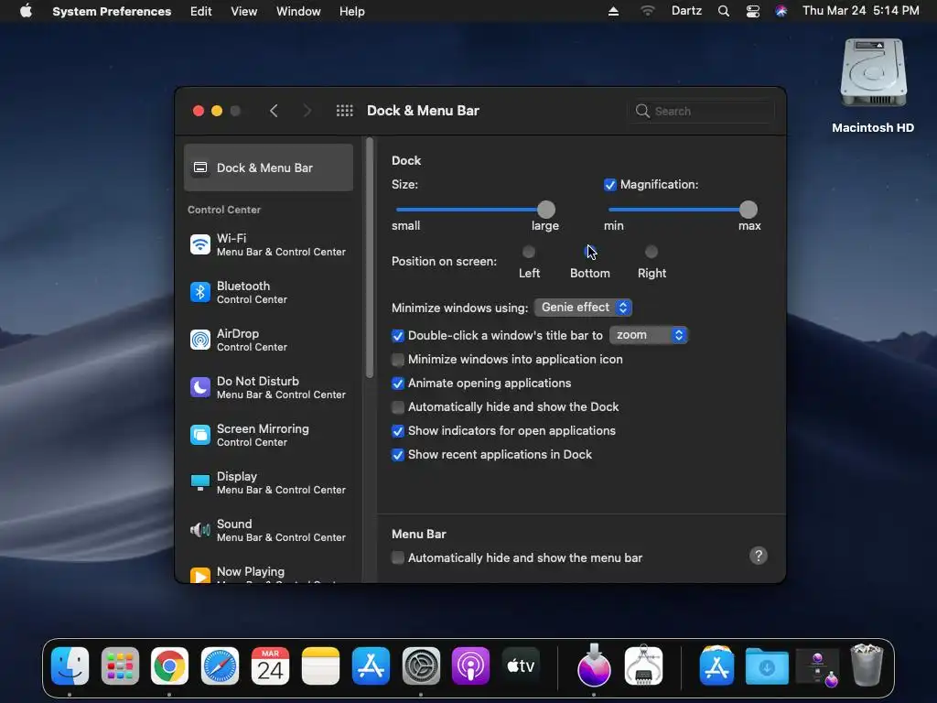937x703 pixels.
Task: Go back with the left chevron
Action: 274,111
